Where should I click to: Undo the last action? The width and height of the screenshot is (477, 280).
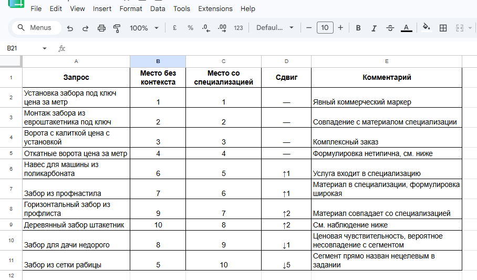(x=70, y=28)
